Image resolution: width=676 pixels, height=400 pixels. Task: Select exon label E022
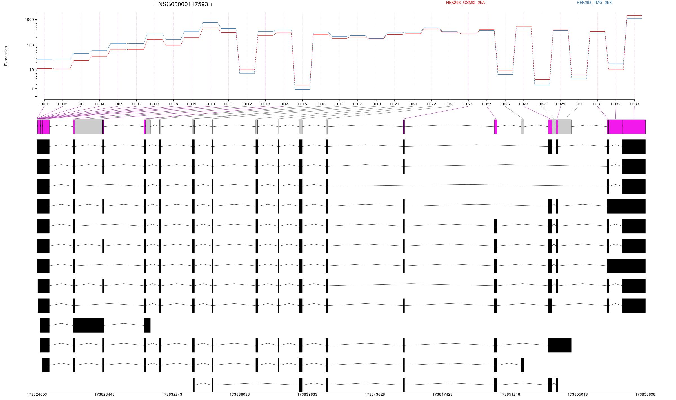click(x=431, y=104)
